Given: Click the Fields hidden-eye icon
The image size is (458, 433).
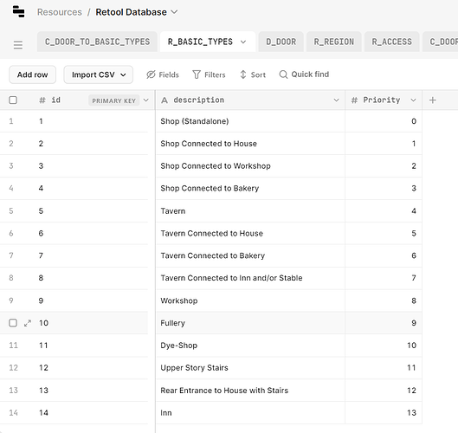Looking at the screenshot, I should [x=151, y=74].
